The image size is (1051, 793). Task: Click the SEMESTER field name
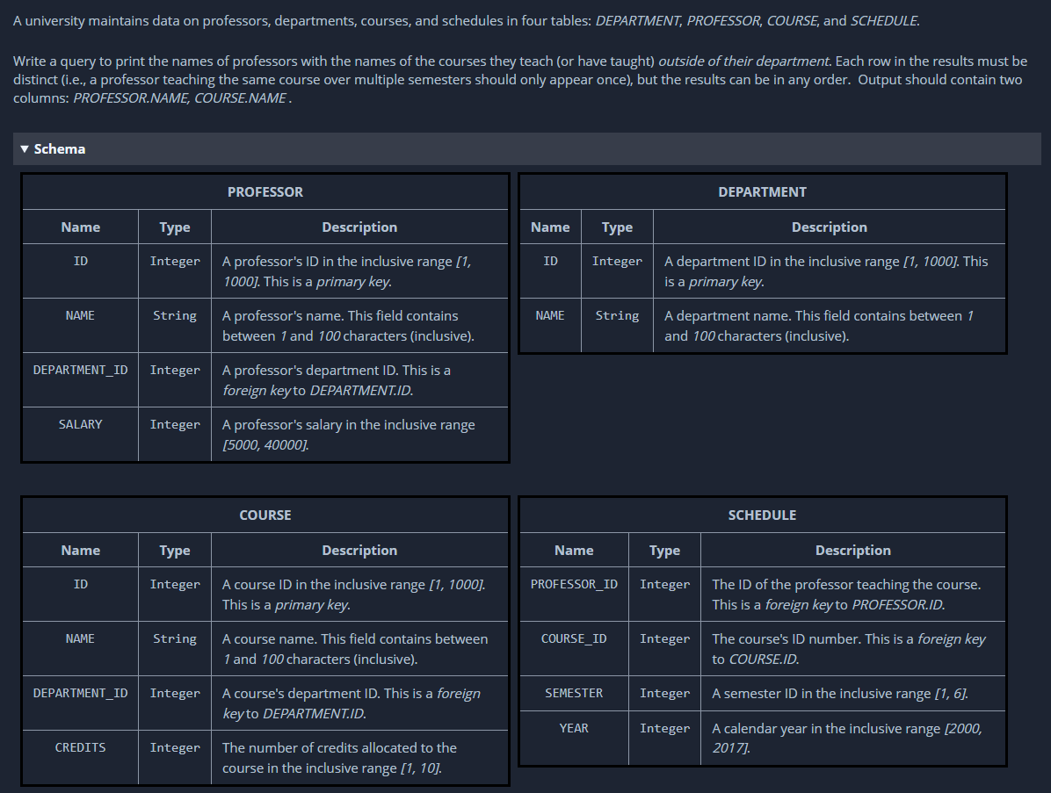click(x=575, y=693)
